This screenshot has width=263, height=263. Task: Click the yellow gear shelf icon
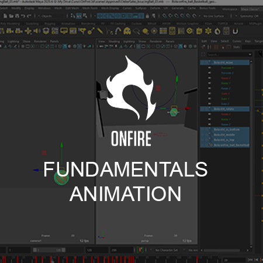(208, 31)
